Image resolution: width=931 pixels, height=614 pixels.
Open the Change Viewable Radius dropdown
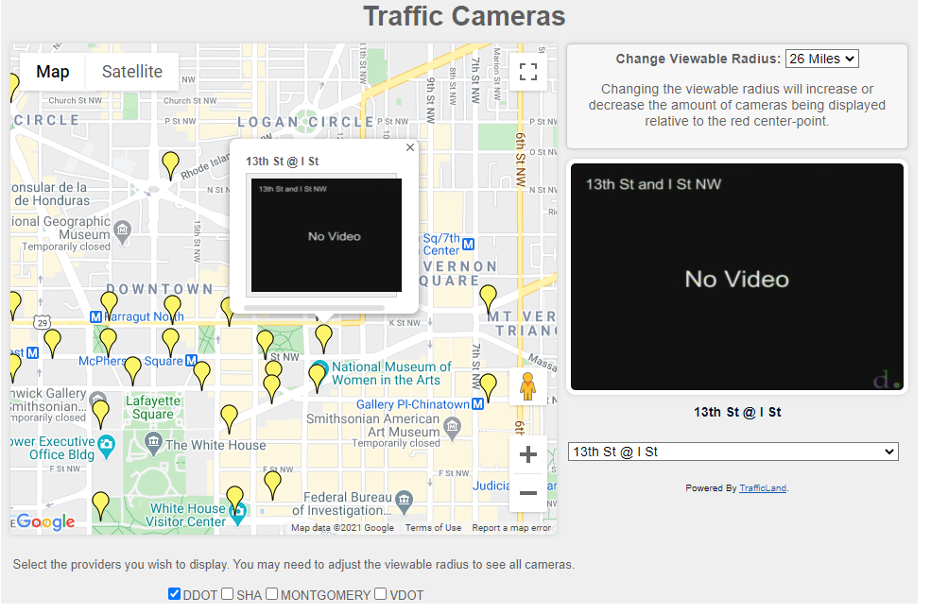pos(821,59)
